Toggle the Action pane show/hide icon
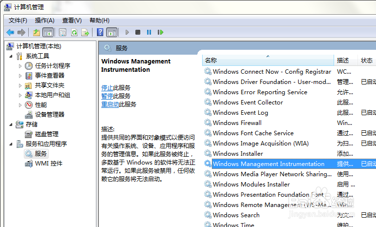 coord(112,32)
